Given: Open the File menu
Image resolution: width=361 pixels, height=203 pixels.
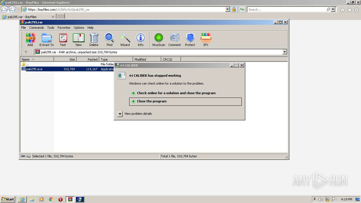Looking at the screenshot, I should point(23,28).
